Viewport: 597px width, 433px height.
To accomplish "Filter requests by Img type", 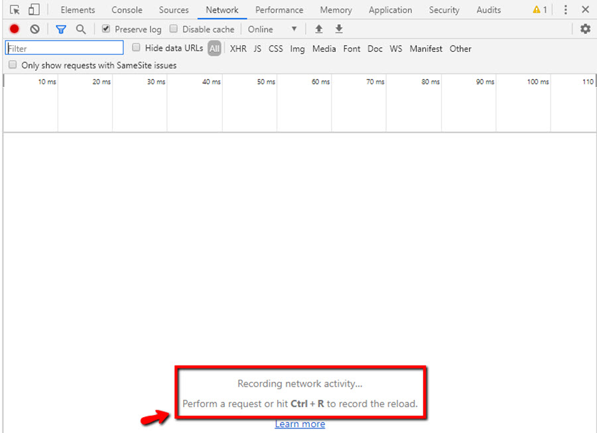I will point(297,48).
